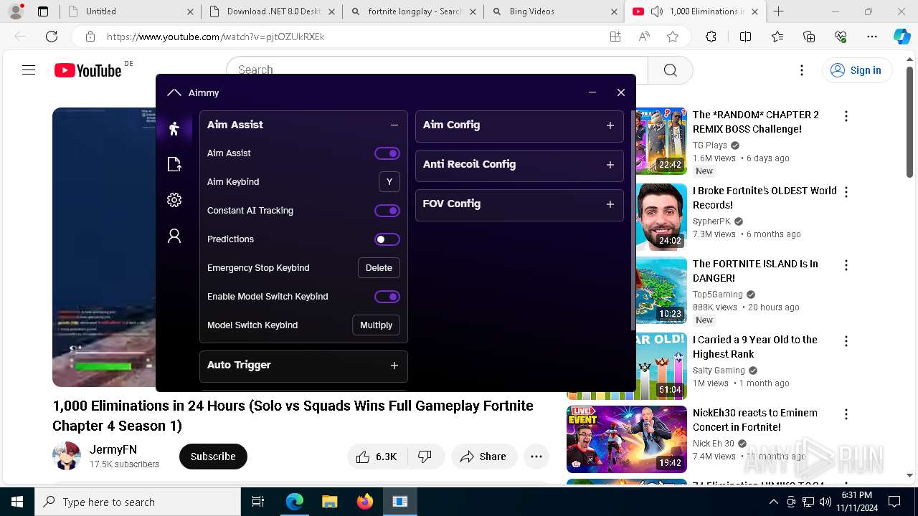The image size is (918, 516).
Task: Dislike the video with thumbs down
Action: (425, 457)
